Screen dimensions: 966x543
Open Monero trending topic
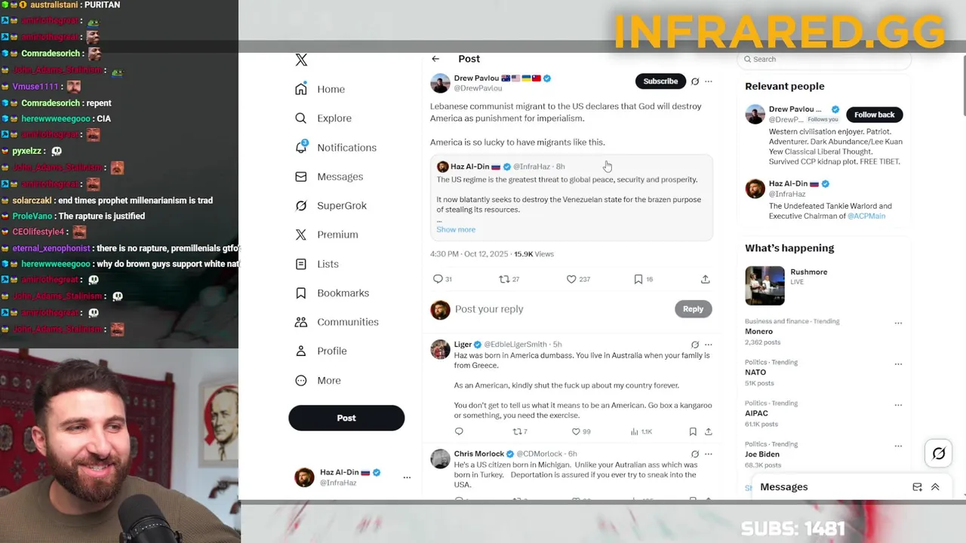(758, 332)
